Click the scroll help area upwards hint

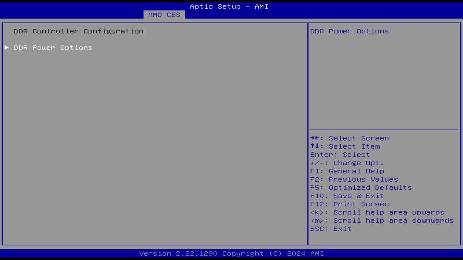[377, 212]
